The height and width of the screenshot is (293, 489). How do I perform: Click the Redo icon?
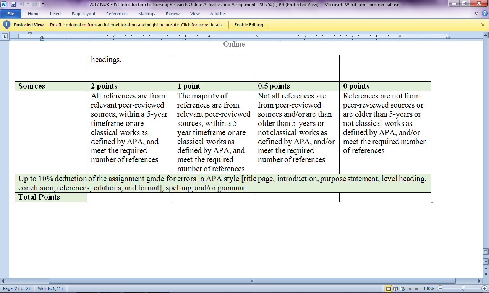click(34, 4)
